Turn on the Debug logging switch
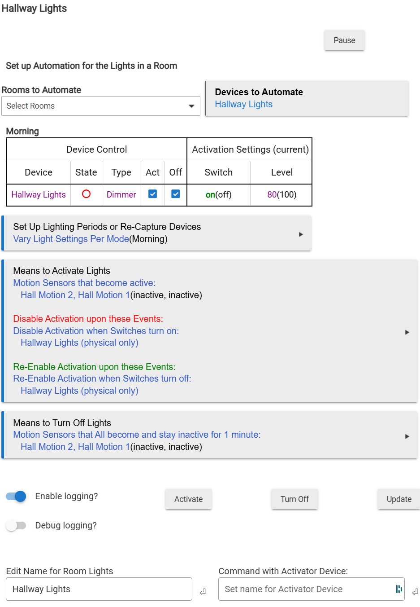Viewport: 420px width, 607px height. coord(16,525)
